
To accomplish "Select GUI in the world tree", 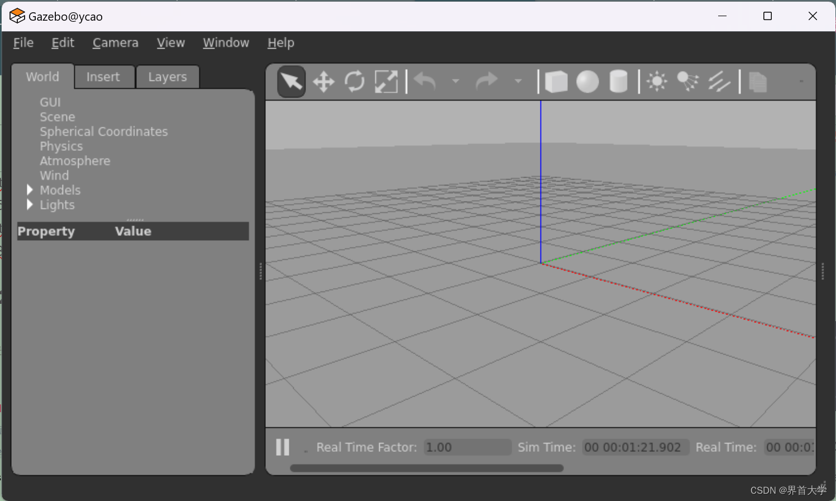I will 50,102.
